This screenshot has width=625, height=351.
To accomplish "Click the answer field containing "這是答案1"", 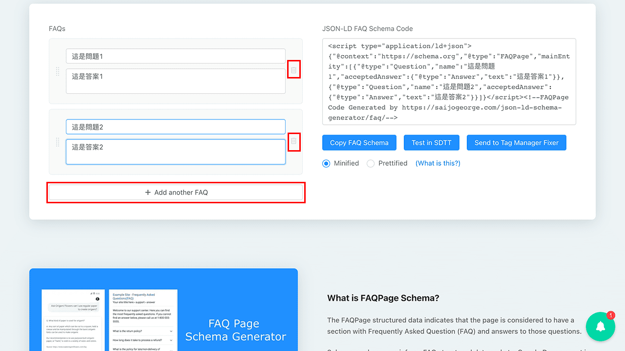I will click(175, 80).
